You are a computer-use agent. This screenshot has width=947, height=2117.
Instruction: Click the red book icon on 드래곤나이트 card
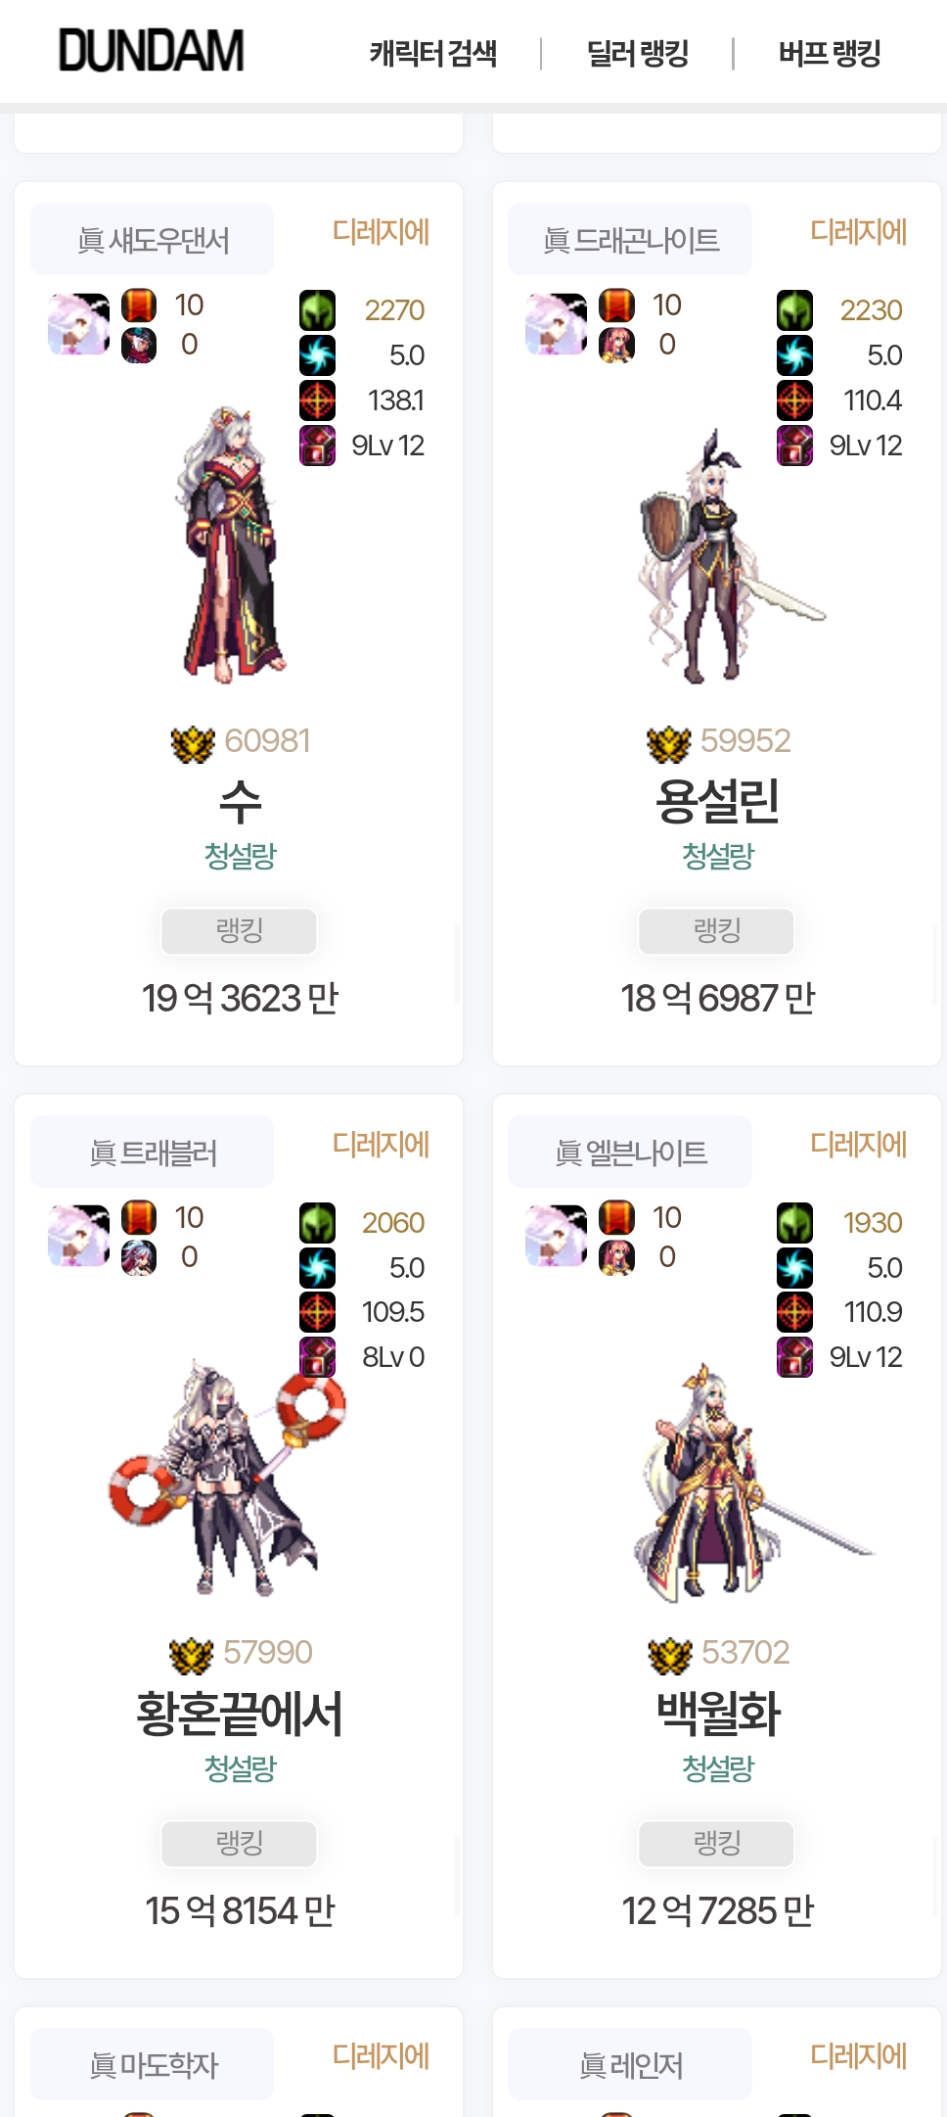coord(616,306)
